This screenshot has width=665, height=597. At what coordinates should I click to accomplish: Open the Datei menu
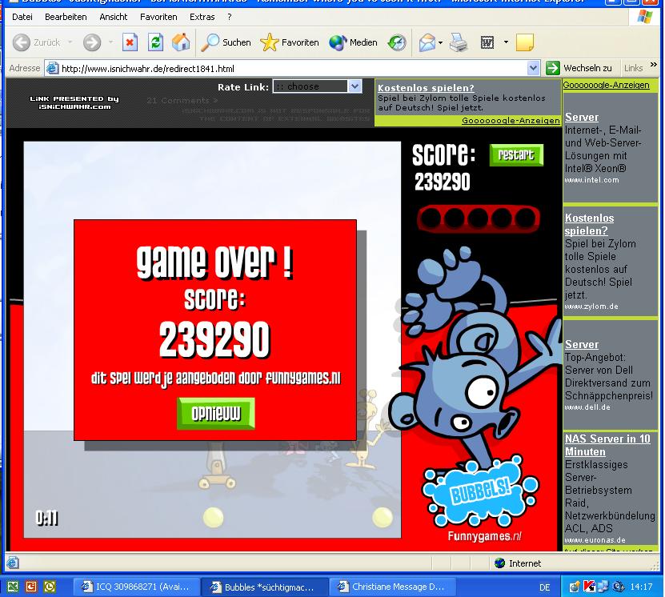click(22, 17)
